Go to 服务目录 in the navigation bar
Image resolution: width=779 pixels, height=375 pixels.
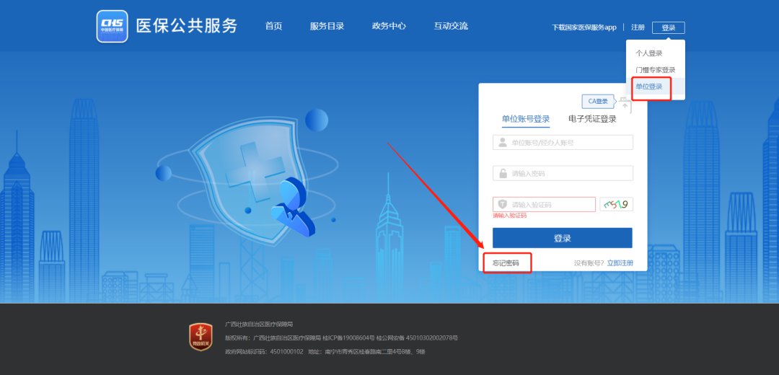point(327,26)
